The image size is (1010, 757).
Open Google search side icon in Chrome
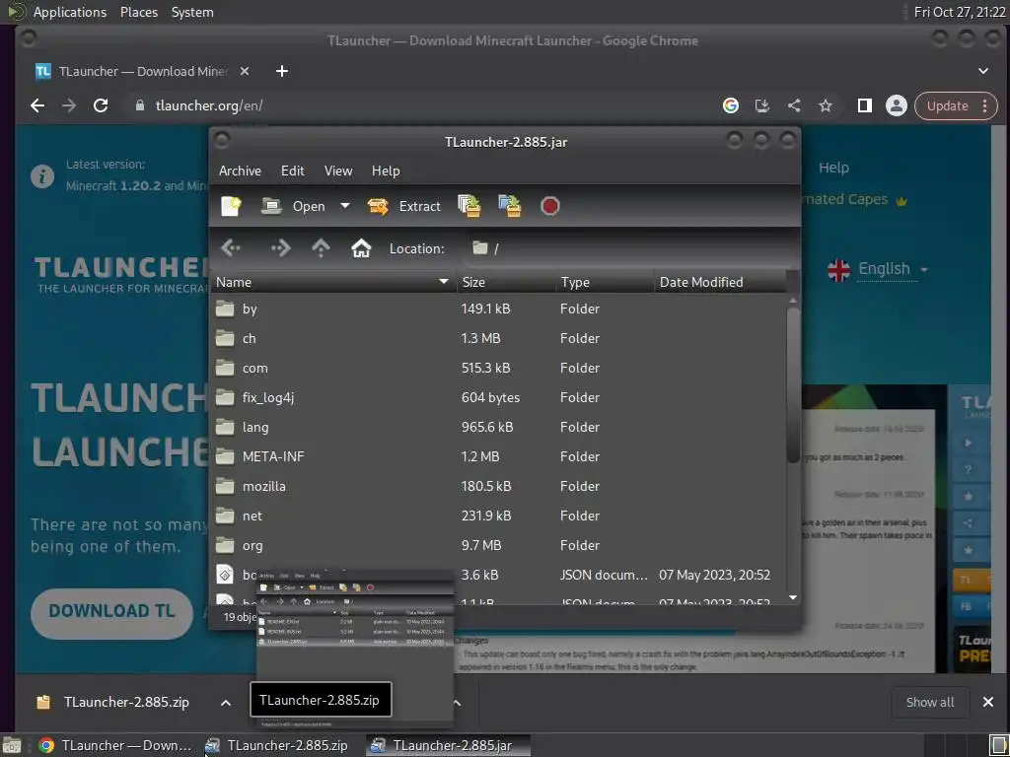pyautogui.click(x=731, y=105)
